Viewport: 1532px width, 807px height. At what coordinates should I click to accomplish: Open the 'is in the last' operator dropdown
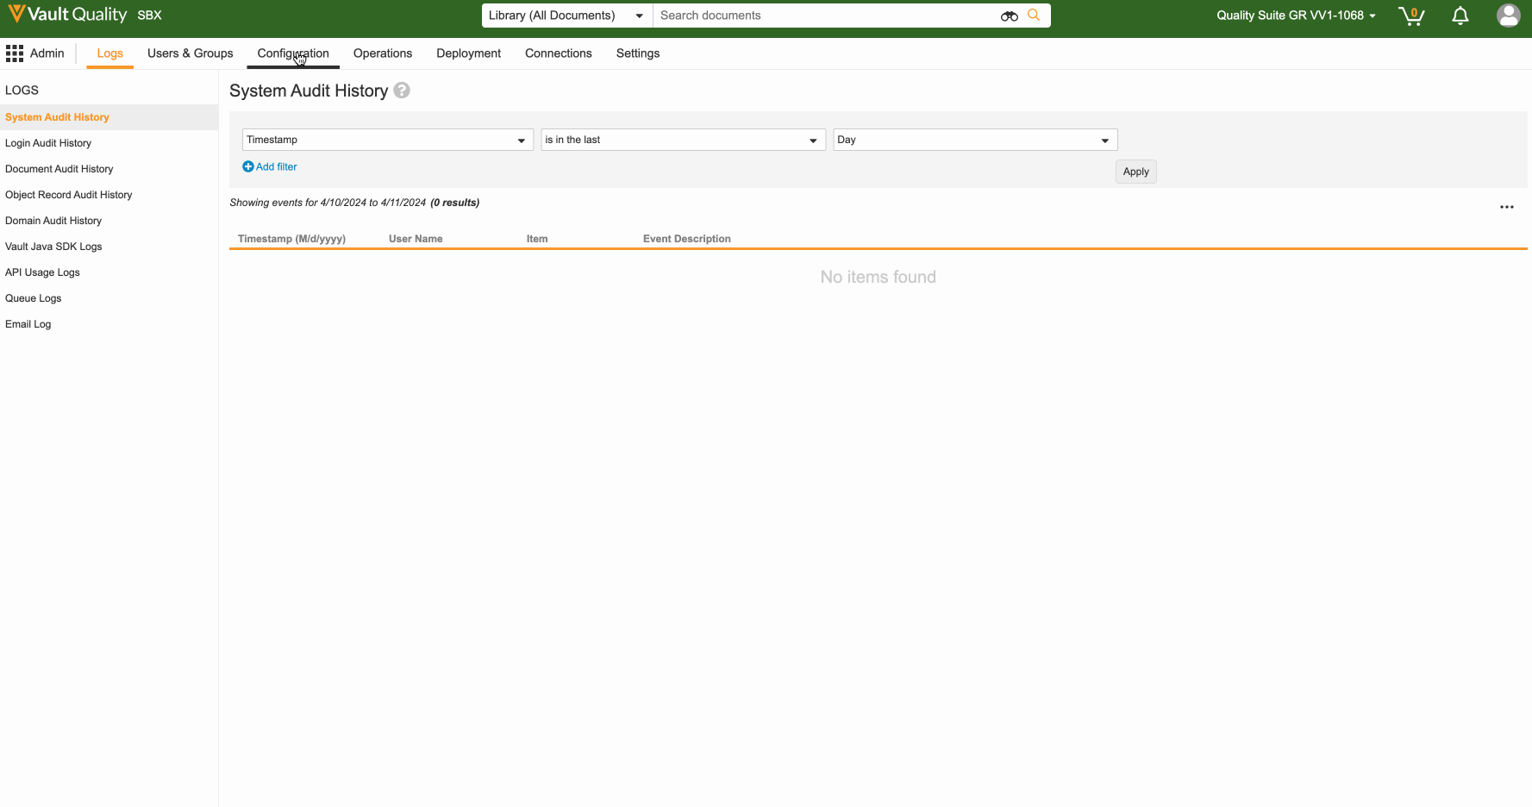[683, 140]
